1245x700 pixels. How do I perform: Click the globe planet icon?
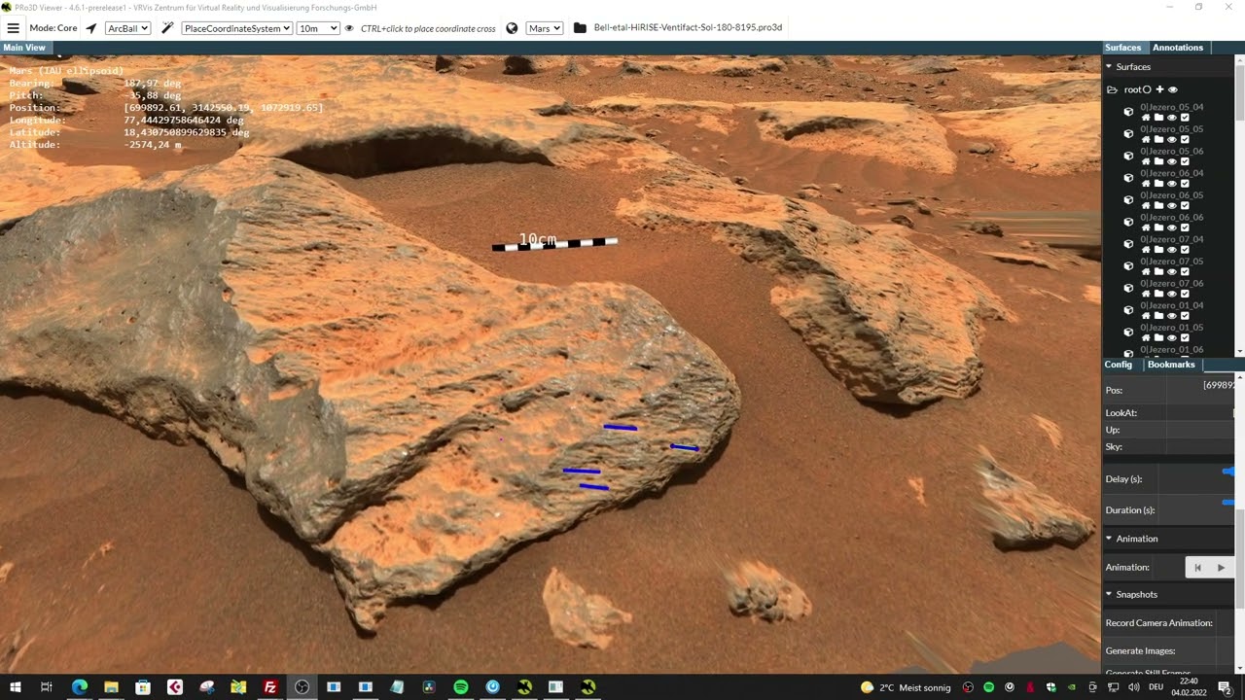point(513,28)
